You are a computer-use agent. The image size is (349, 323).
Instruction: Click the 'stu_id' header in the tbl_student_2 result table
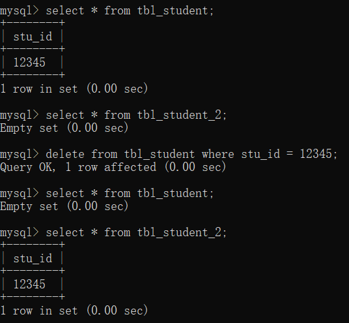[33, 258]
